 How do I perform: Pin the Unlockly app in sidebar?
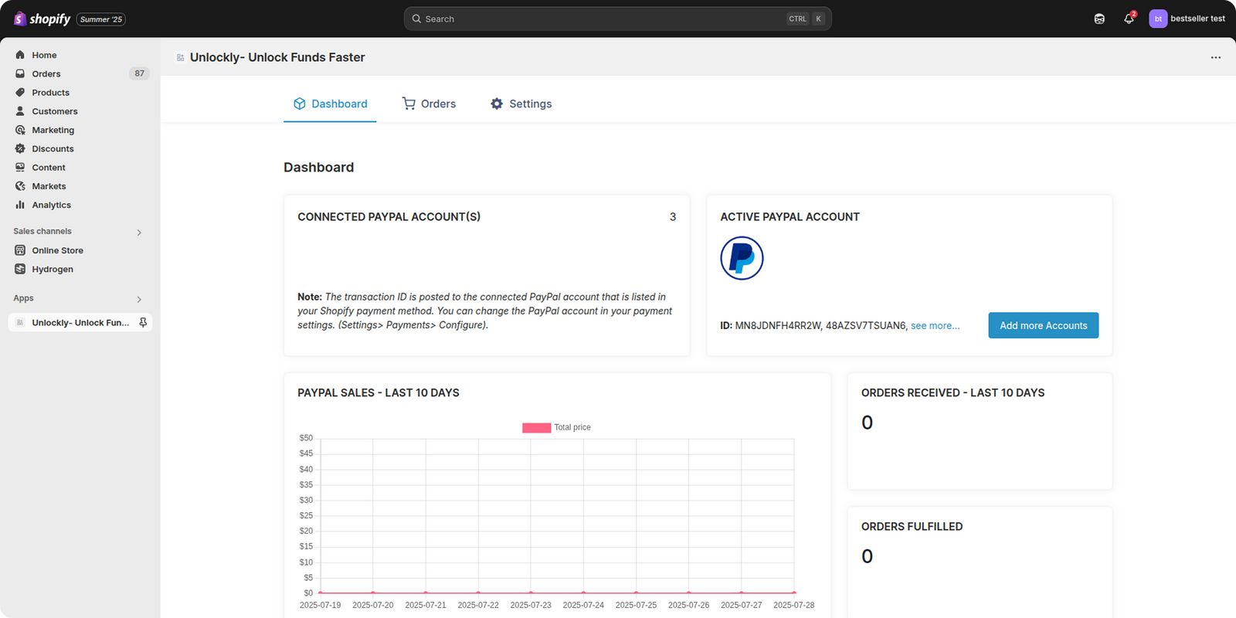coord(143,323)
